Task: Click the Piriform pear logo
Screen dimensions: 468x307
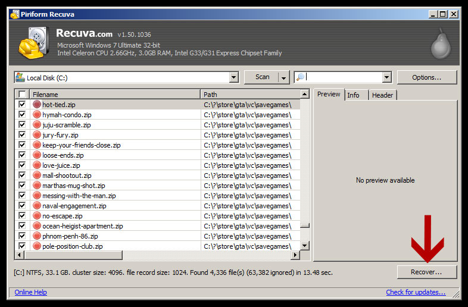Action: pyautogui.click(x=441, y=44)
